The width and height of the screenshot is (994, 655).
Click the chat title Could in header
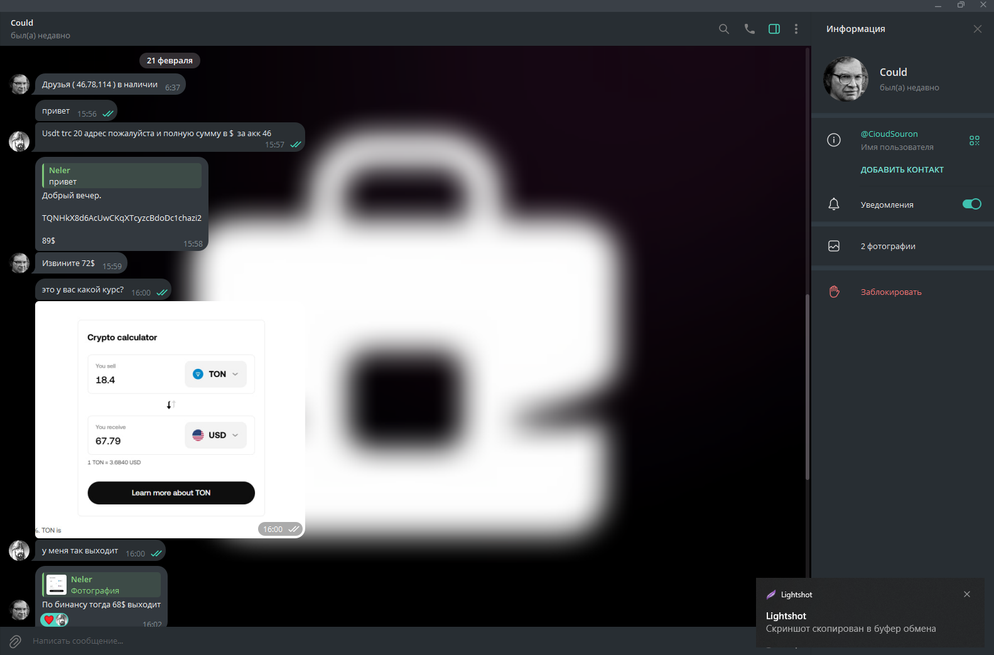point(22,23)
